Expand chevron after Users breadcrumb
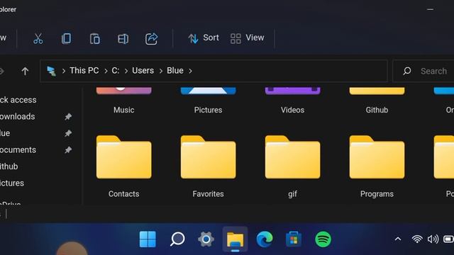454x255 pixels. click(161, 71)
